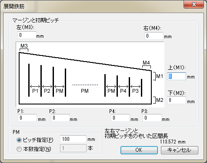Click the 左右マージンと label text
Viewport: 207px width, 163px height.
121,131
